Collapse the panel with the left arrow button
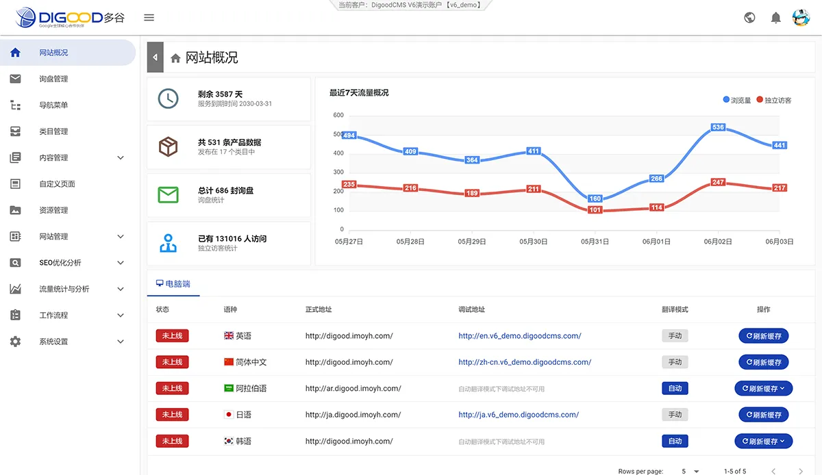Image resolution: width=822 pixels, height=475 pixels. (155, 57)
